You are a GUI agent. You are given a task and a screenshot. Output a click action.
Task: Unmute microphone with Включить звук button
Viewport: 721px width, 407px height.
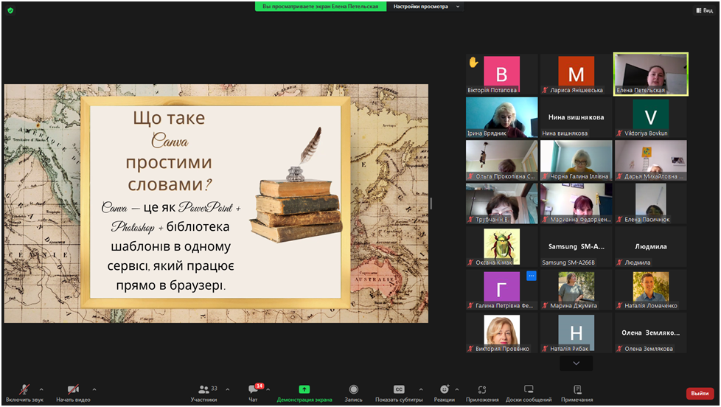tap(24, 392)
